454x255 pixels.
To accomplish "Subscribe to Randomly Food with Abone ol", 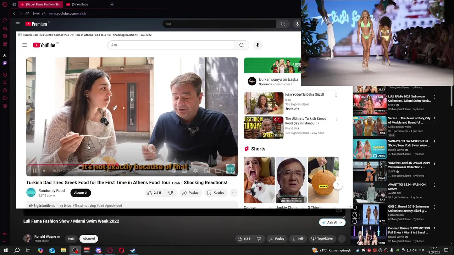I will (81, 193).
